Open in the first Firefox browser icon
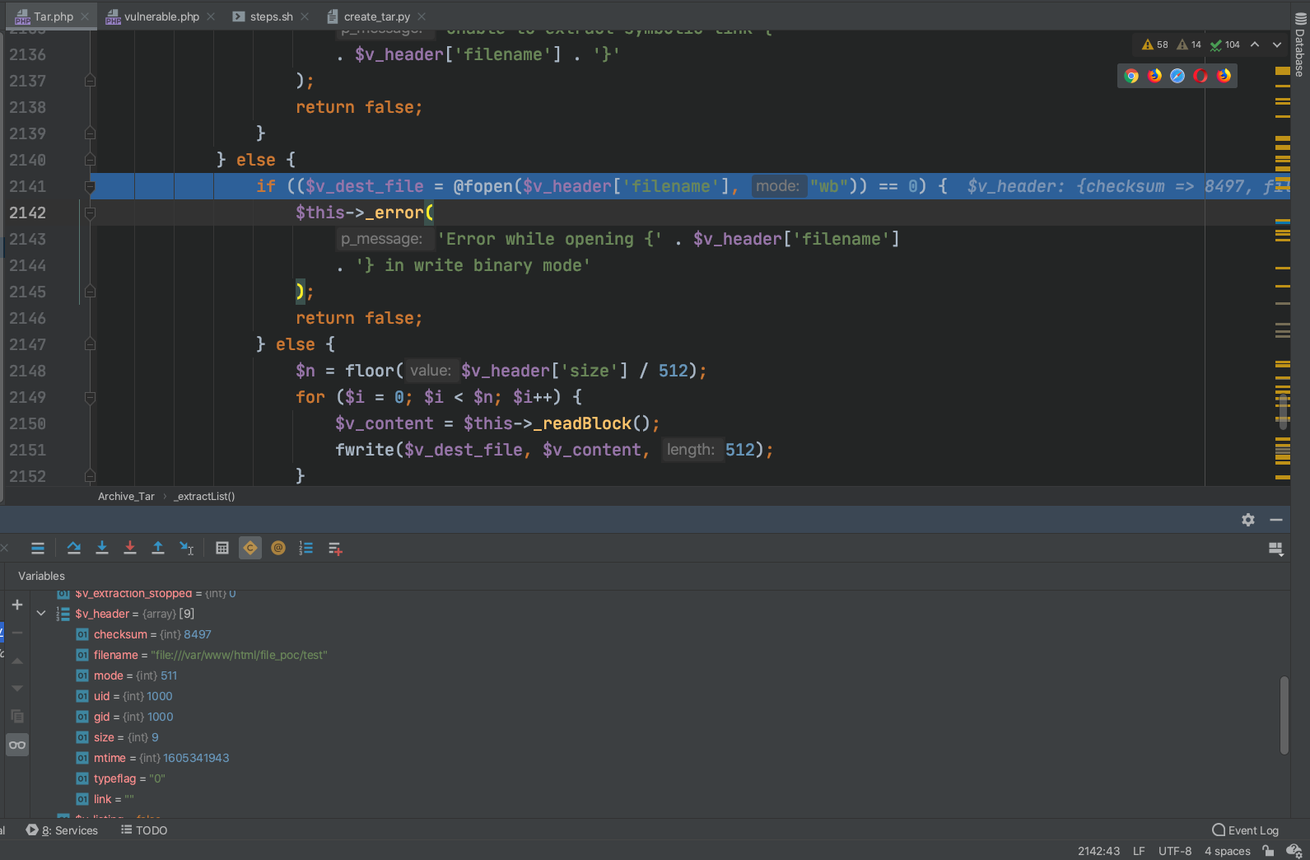Screen dimensions: 1310x860 1154,76
